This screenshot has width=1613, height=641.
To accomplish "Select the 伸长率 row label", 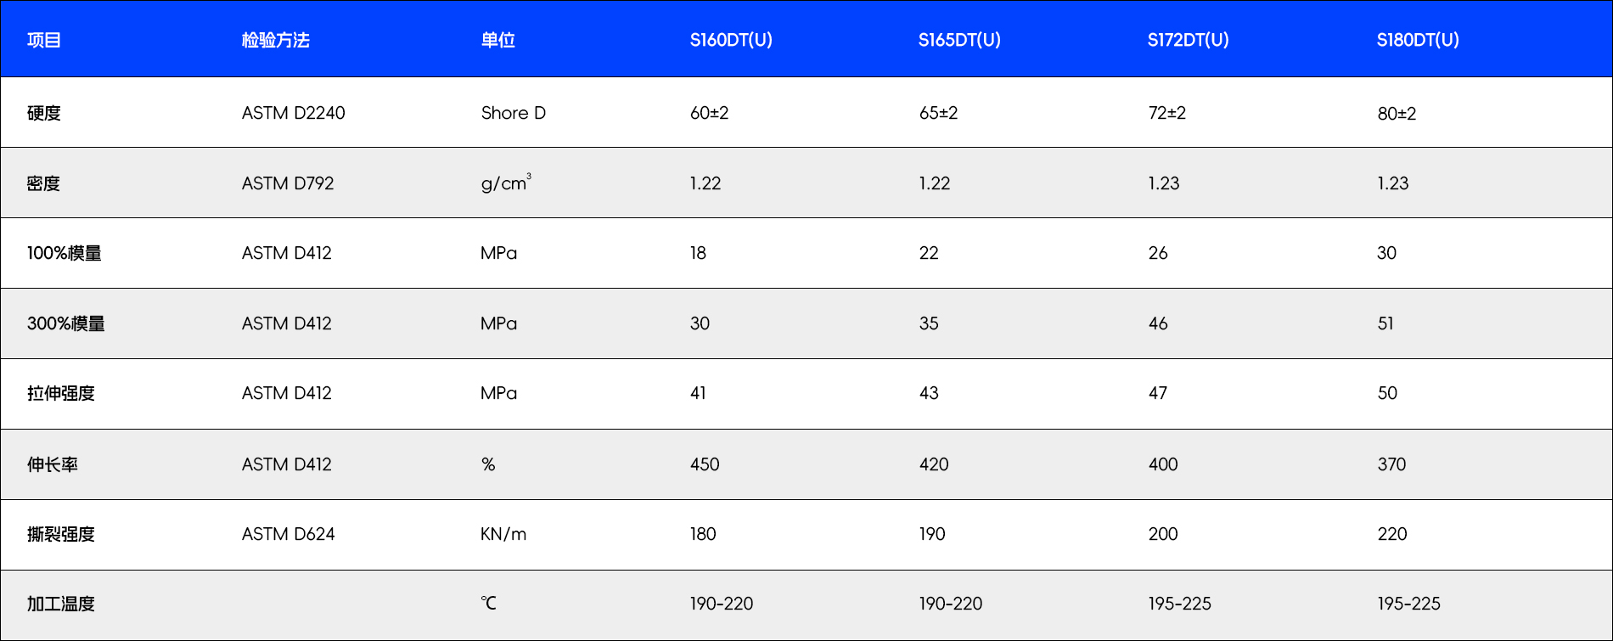I will [53, 464].
